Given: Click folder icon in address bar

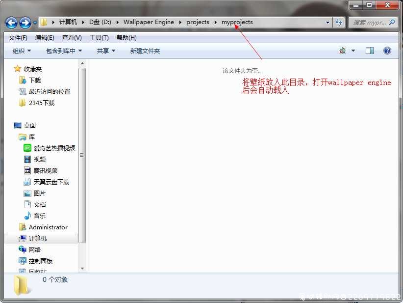Looking at the screenshot, I should click(44, 22).
